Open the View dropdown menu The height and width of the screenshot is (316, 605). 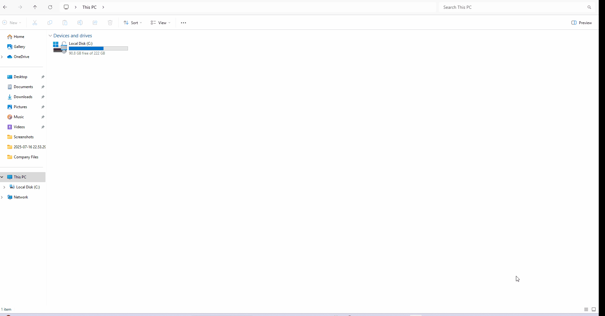point(161,23)
